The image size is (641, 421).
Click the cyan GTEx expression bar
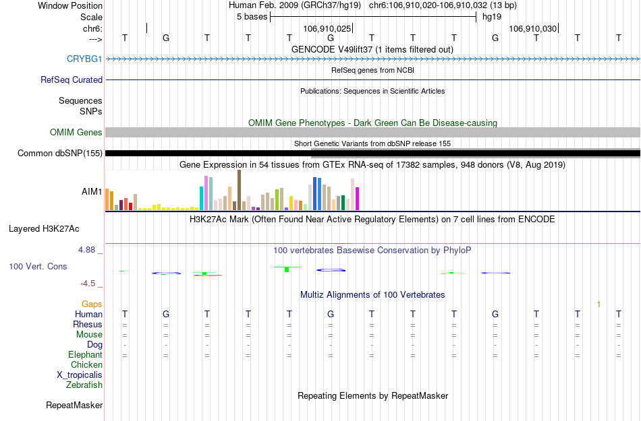point(201,199)
